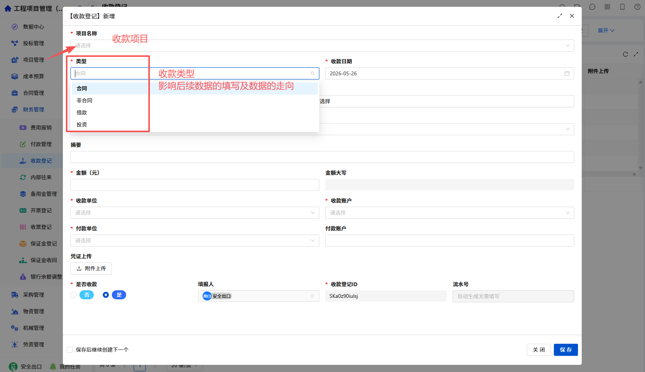
Task: Expand the 收款账户 dropdown
Action: [450, 213]
